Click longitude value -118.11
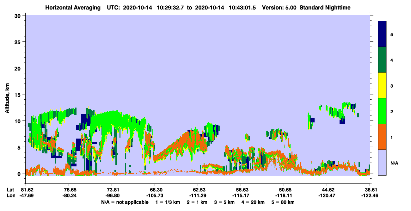Image resolution: width=411 pixels, height=211 pixels. (284, 196)
